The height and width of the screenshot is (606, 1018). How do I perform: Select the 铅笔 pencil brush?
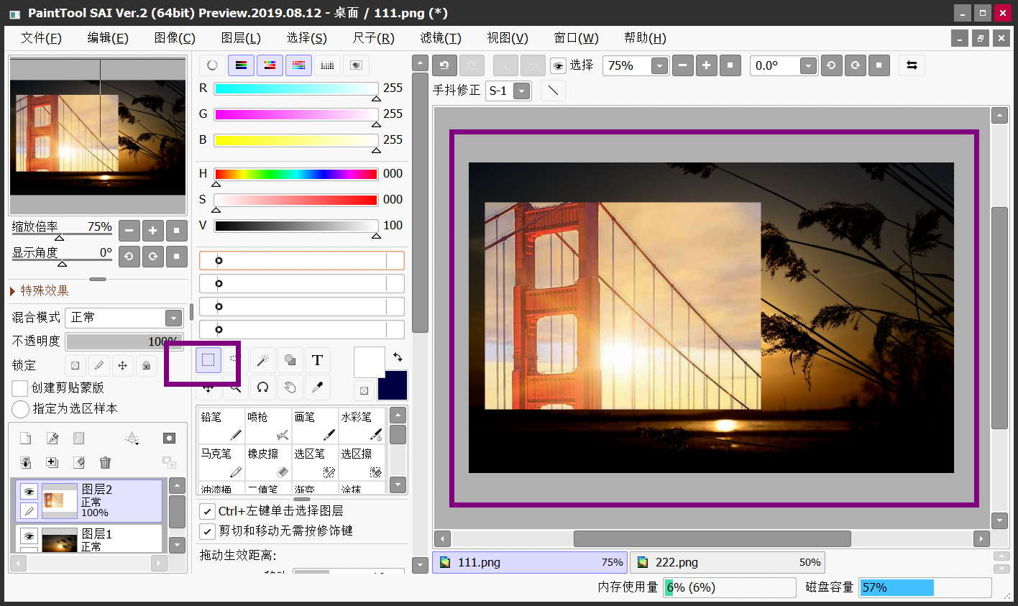pos(221,426)
